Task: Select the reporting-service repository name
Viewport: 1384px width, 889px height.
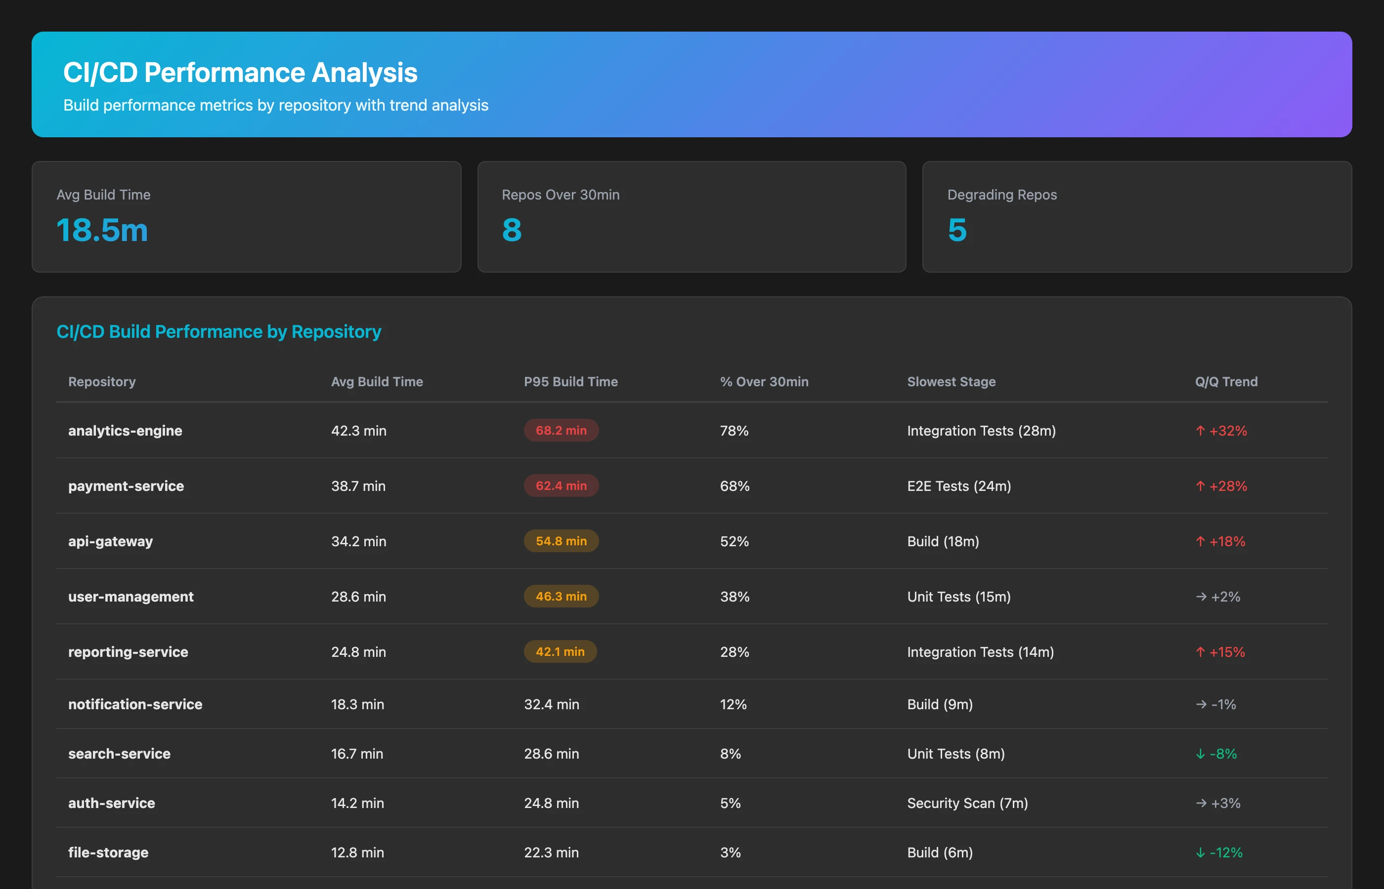Action: [x=128, y=652]
